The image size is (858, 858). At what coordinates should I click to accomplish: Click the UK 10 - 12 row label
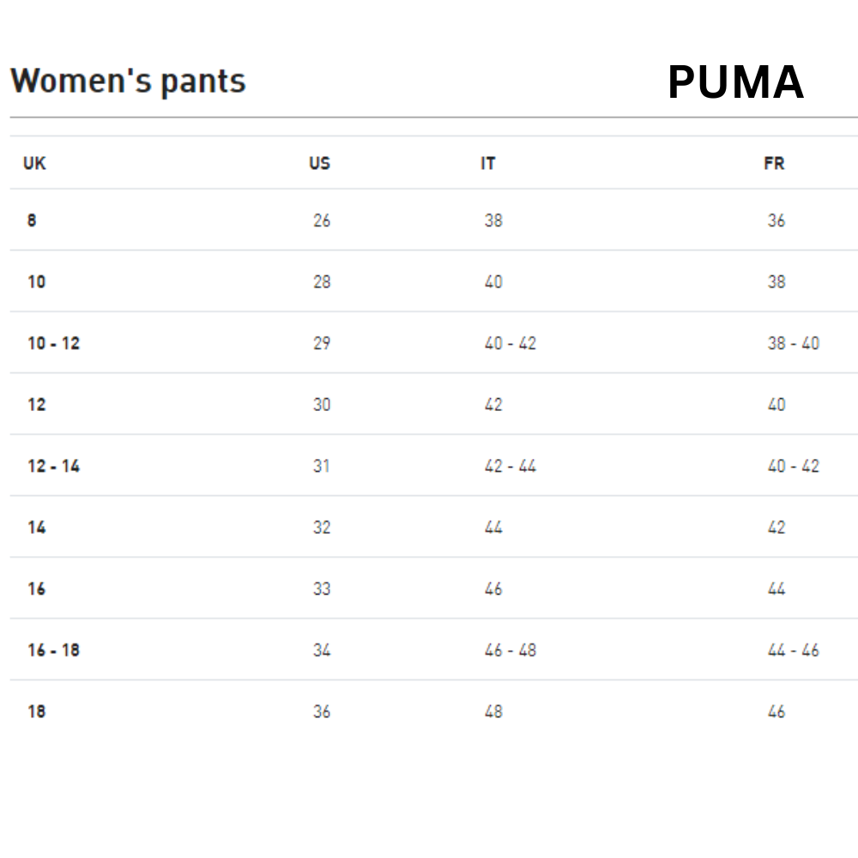(53, 343)
